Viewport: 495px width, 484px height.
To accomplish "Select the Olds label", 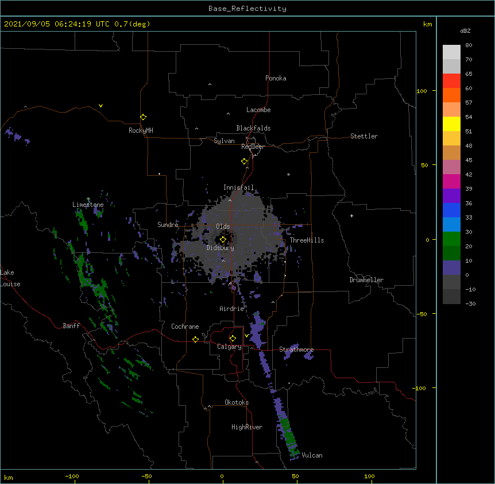I will [x=223, y=226].
